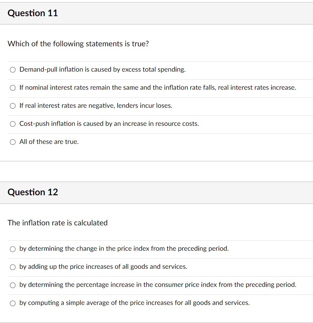Select "Demand-pull inflation is caused by excess total spending"

(x=12, y=69)
